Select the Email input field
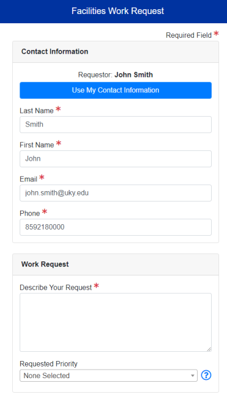This screenshot has height=397, width=227. coord(116,193)
